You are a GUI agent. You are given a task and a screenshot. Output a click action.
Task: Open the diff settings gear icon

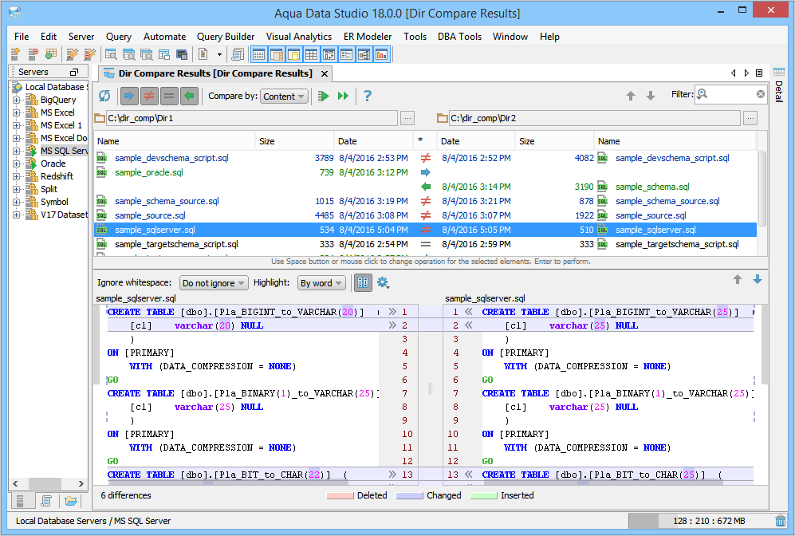383,282
